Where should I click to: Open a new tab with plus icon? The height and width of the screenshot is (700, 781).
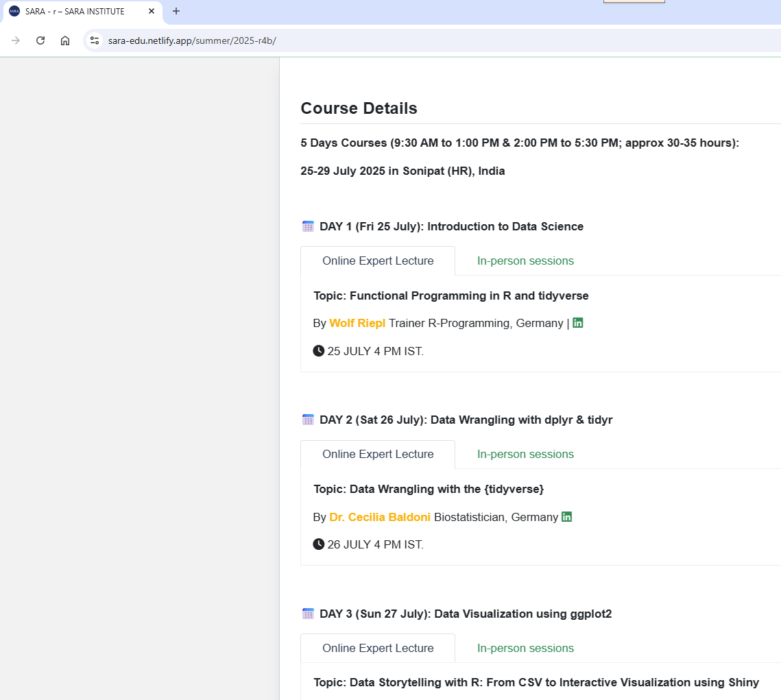[176, 11]
